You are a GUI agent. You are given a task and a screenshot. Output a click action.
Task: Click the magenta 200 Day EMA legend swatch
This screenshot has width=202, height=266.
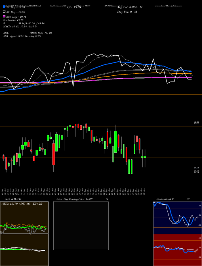point(4,16)
